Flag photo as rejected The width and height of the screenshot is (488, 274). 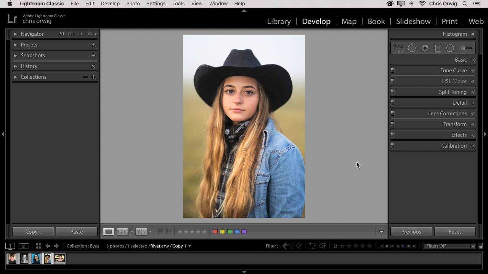[x=169, y=231]
